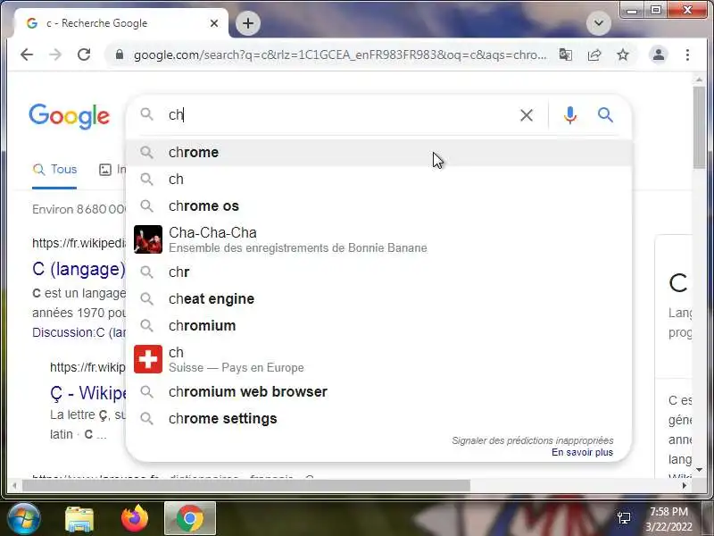Open File Explorer from taskbar
The width and height of the screenshot is (714, 536).
coord(79,519)
